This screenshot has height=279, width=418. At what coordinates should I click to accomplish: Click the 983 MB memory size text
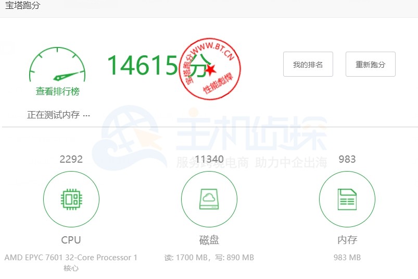click(347, 258)
